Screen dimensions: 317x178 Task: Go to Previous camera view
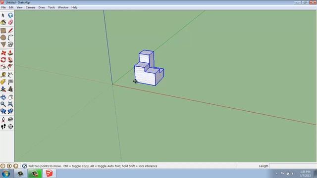pyautogui.click(x=3, y=111)
